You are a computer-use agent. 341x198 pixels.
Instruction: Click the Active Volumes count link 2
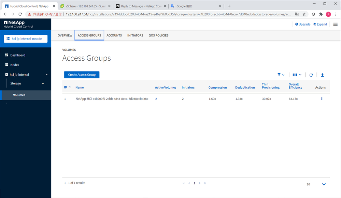(x=156, y=99)
